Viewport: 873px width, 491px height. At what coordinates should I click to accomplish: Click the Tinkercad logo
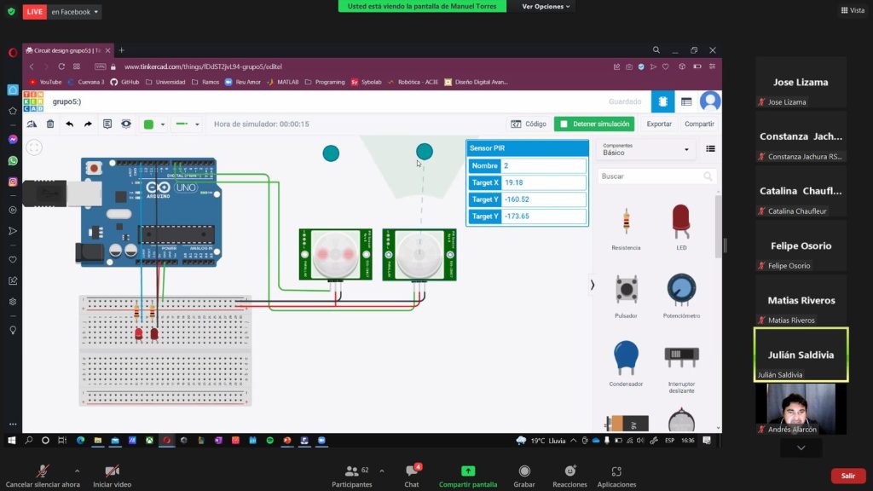click(33, 101)
